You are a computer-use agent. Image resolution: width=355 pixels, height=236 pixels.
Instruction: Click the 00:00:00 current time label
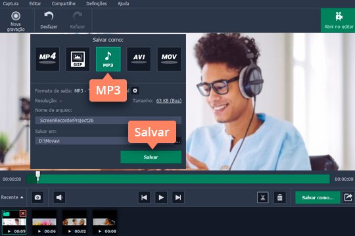[x=12, y=180]
